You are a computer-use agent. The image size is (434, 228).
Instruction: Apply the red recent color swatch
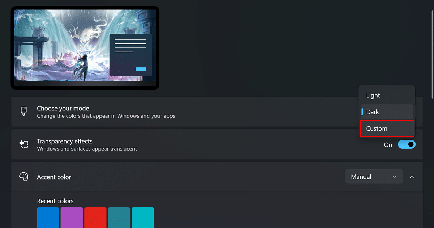tap(95, 217)
